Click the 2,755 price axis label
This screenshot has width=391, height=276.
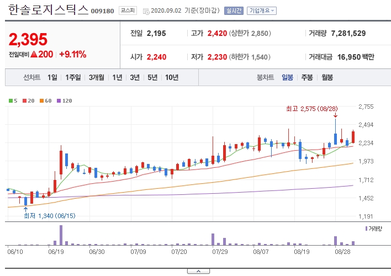366,107
